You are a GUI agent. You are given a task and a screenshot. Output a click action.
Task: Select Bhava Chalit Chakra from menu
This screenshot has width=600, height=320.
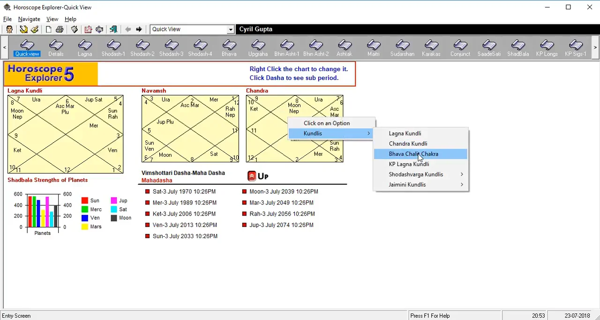pyautogui.click(x=413, y=154)
